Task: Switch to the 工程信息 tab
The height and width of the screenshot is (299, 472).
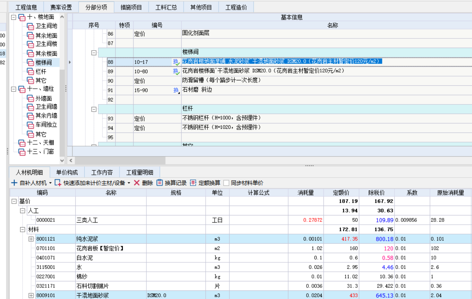Action: [26, 7]
